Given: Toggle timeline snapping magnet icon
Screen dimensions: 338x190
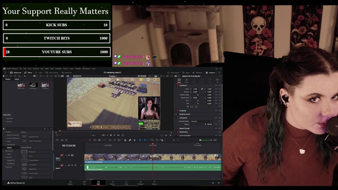Looking at the screenshot, I should click(x=125, y=140).
